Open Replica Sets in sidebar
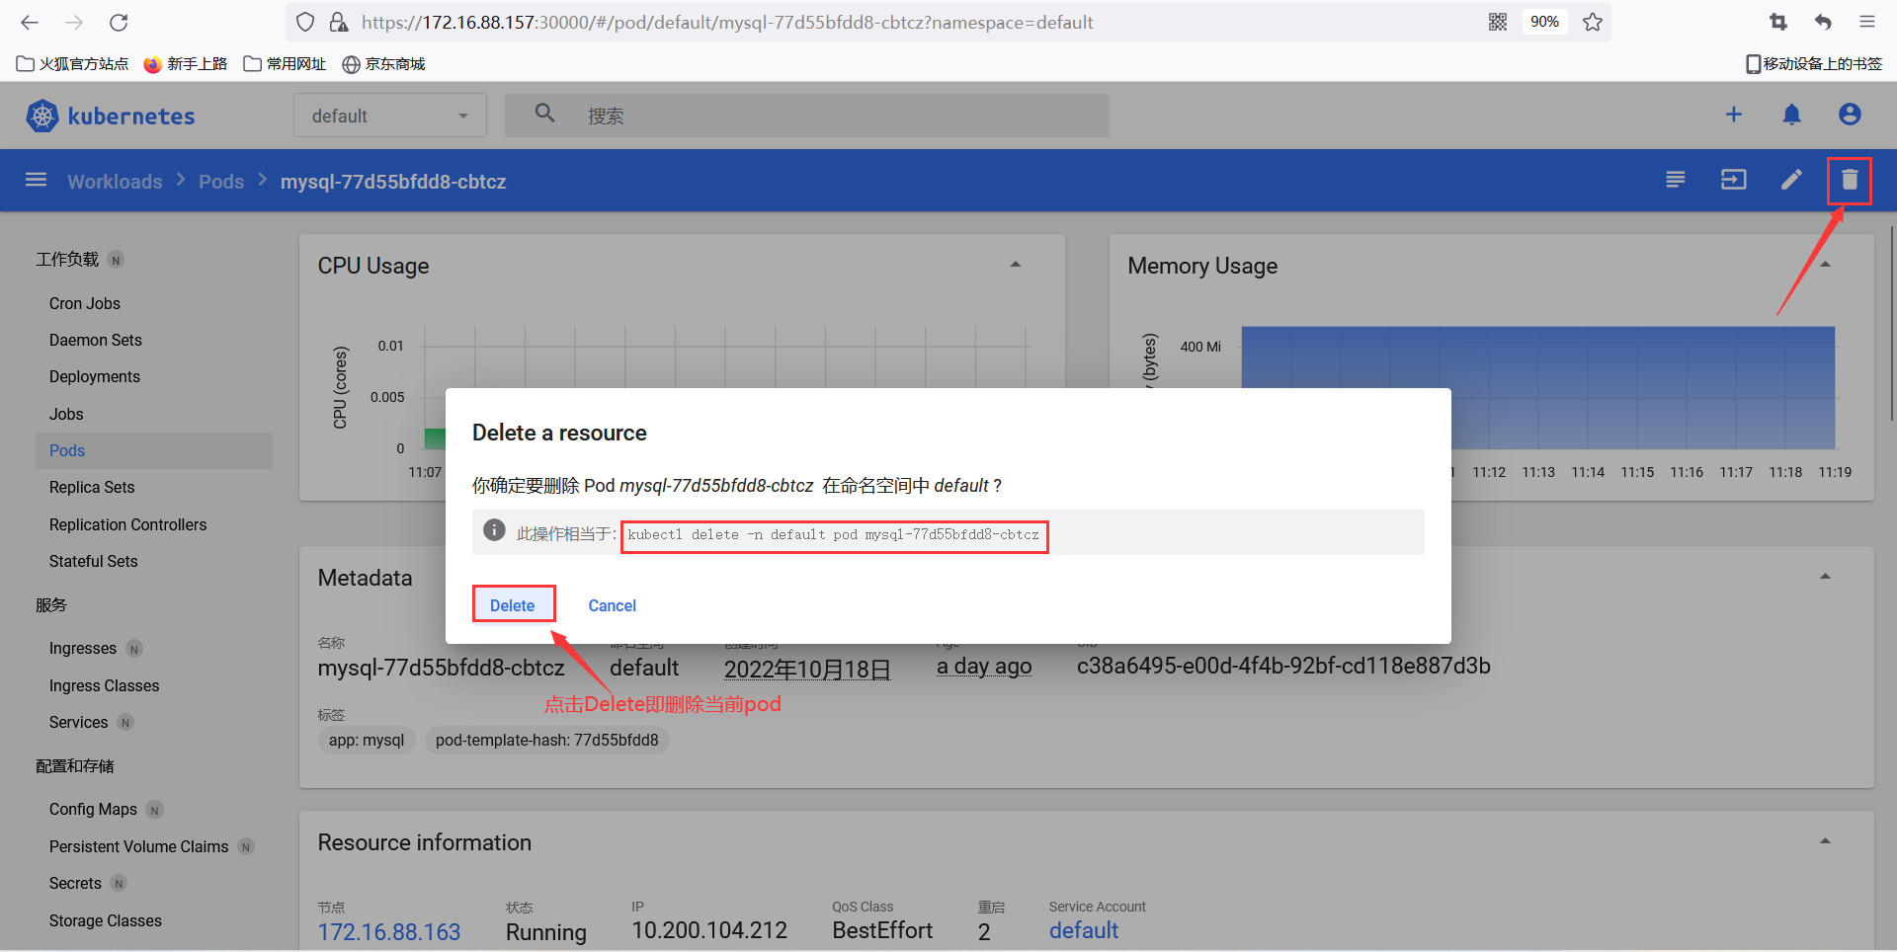The width and height of the screenshot is (1897, 952). click(92, 487)
